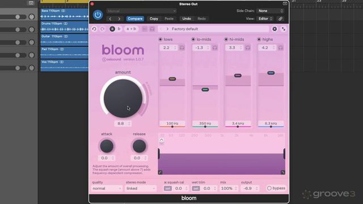Toggle the wet trim set button
This screenshot has width=363, height=204.
point(196,189)
